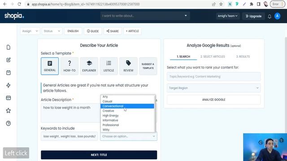Screen dimensions: 287x161
Task: Open the browser side panel icon
Action: pyautogui.click(x=258, y=4)
